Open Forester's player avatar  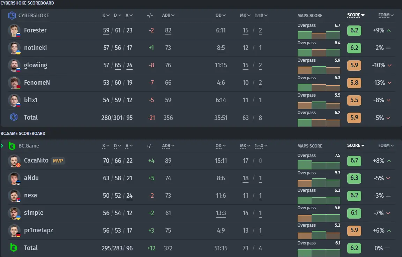[x=14, y=30]
